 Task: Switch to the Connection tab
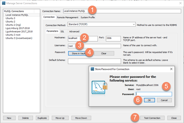pos(49,17)
